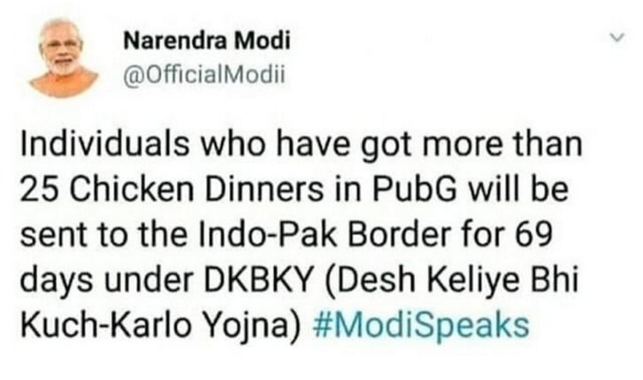Click 'Kuch-Karlo Yojna)' in the tweet
643x380 pixels.
[161, 326]
